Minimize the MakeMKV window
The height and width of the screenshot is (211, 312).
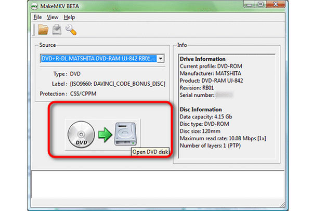point(250,5)
